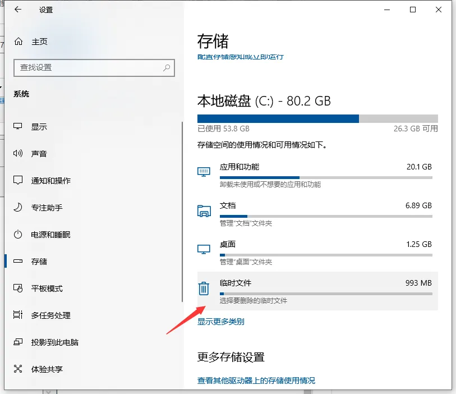The image size is (456, 394).
Task: Show more categories (显示更多类别) link
Action: coord(221,322)
